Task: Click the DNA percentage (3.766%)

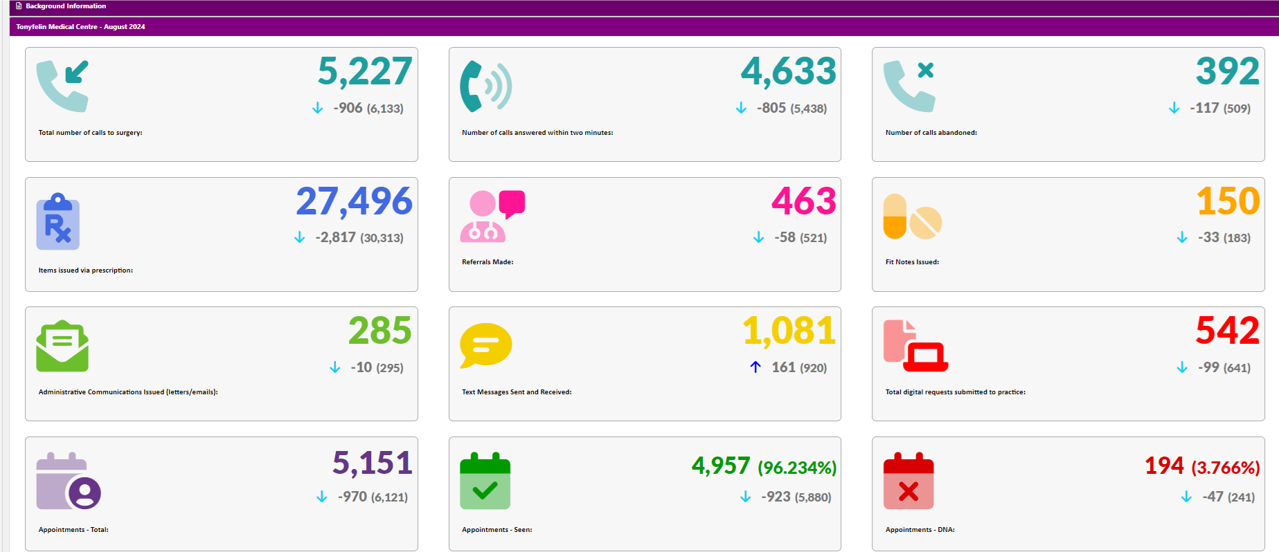Action: pos(1226,468)
